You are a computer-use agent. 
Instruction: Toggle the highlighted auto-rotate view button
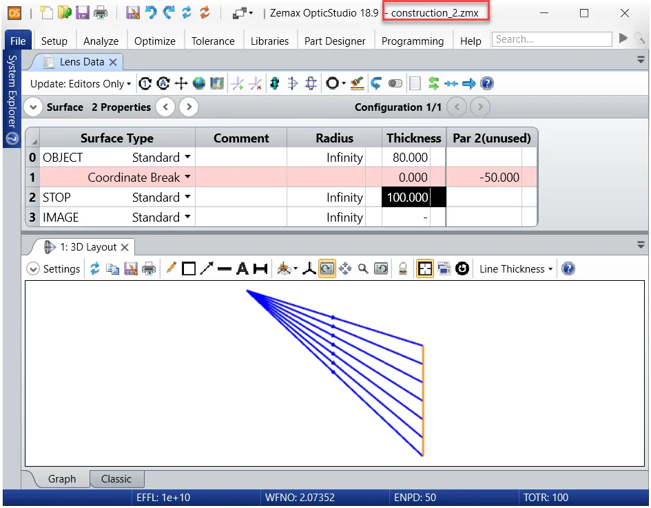point(327,269)
